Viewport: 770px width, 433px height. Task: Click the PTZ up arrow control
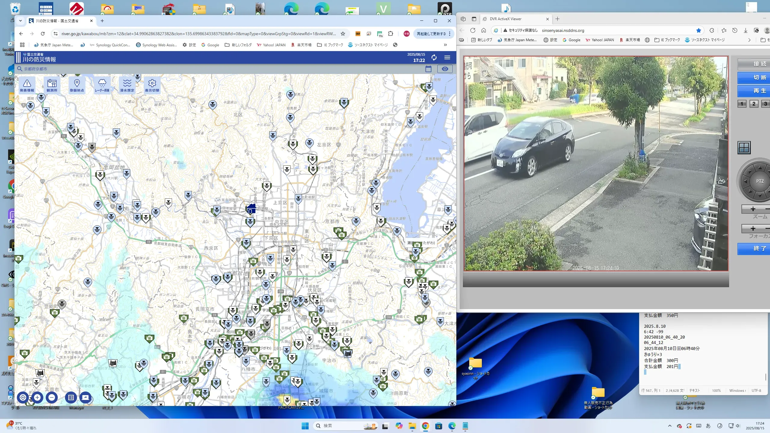coord(760,168)
